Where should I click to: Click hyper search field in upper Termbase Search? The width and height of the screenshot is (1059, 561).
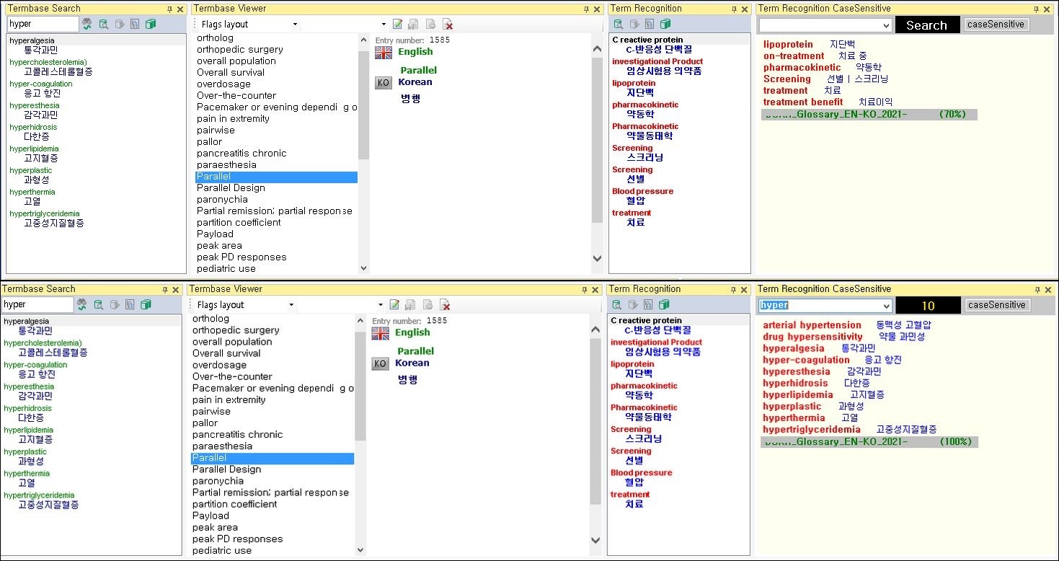43,24
